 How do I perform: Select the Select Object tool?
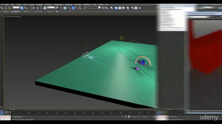click(22, 8)
